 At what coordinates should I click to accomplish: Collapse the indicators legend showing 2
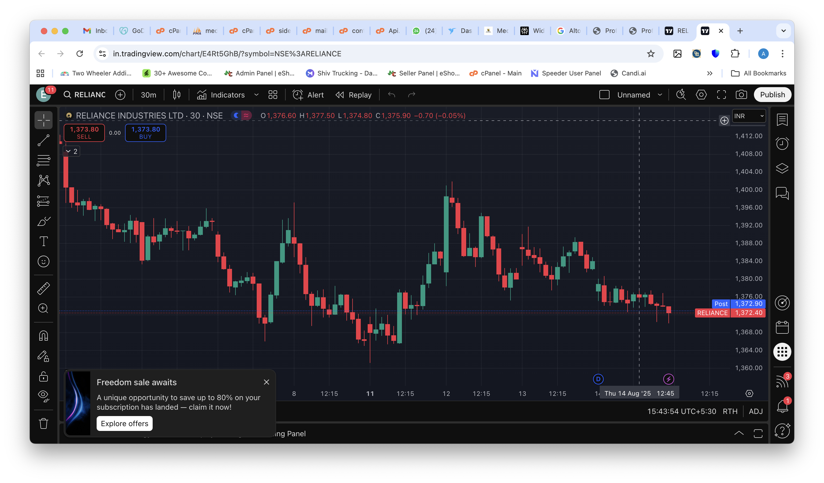[x=71, y=151]
